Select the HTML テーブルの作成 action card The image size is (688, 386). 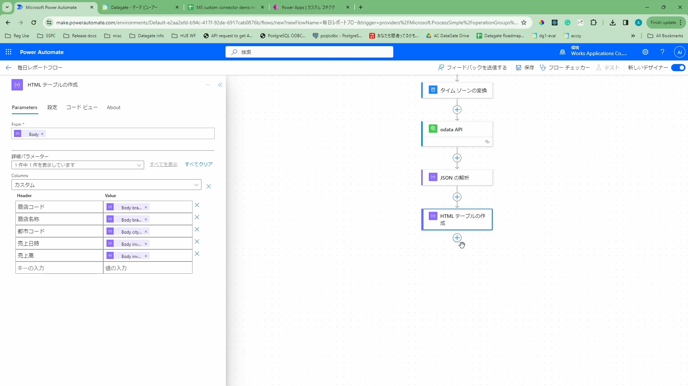(457, 219)
